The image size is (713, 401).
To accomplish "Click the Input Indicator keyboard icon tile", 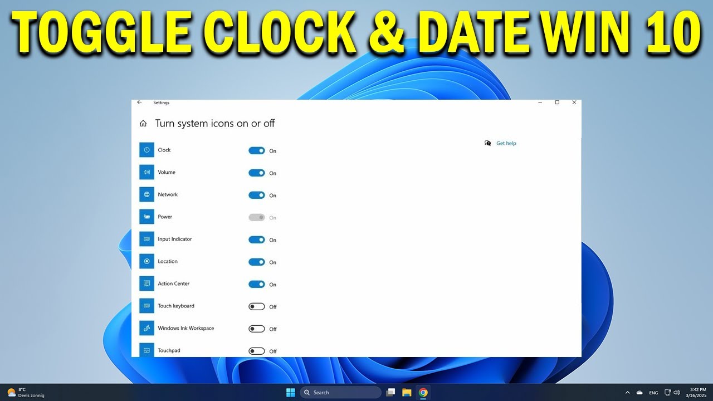I will pos(146,239).
